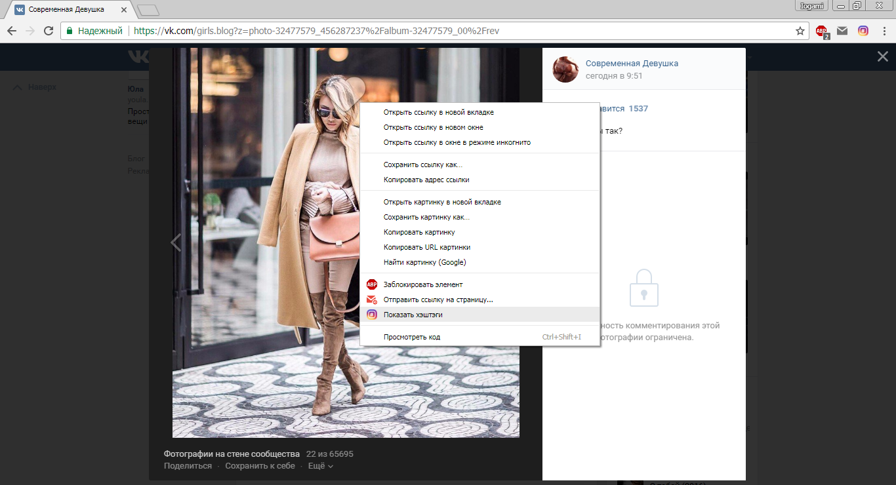Open the mail extension icon in toolbar
Viewport: 896px width, 485px height.
coord(842,31)
